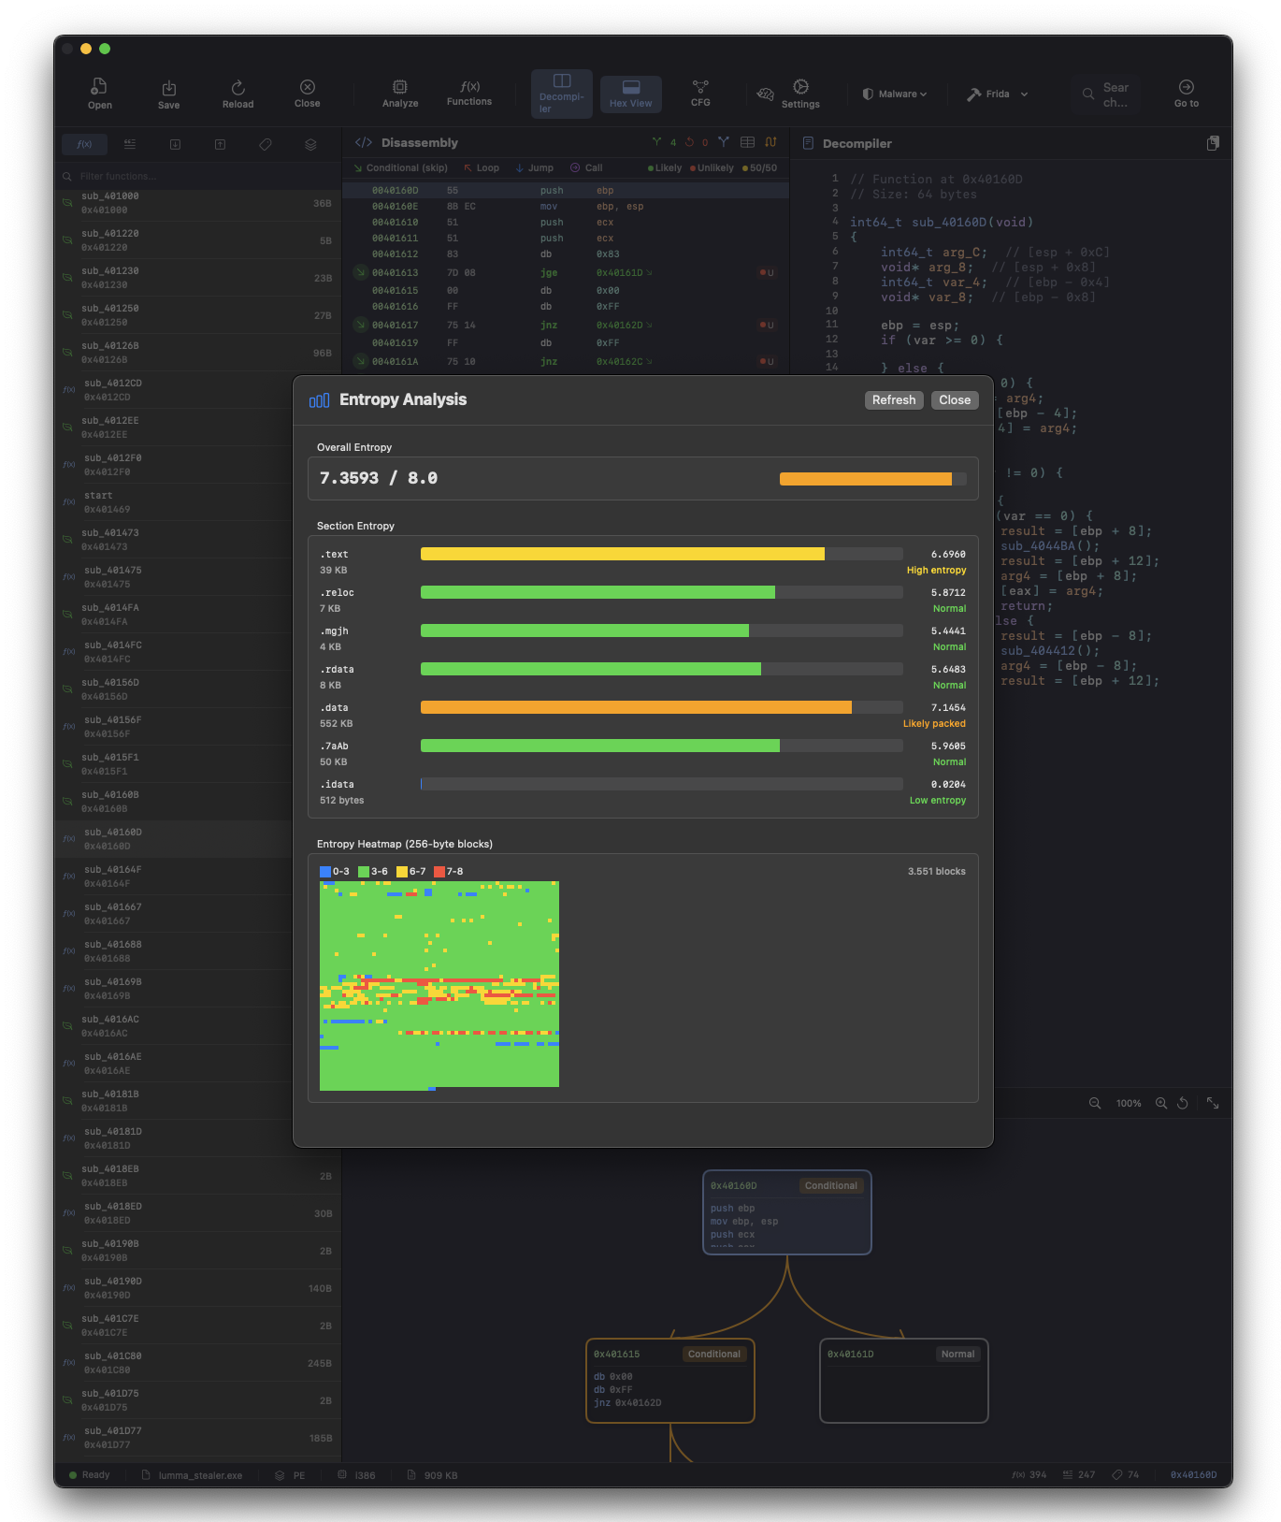This screenshot has height=1522, width=1281.
Task: Select sub_401000 in function list
Action: tap(197, 203)
